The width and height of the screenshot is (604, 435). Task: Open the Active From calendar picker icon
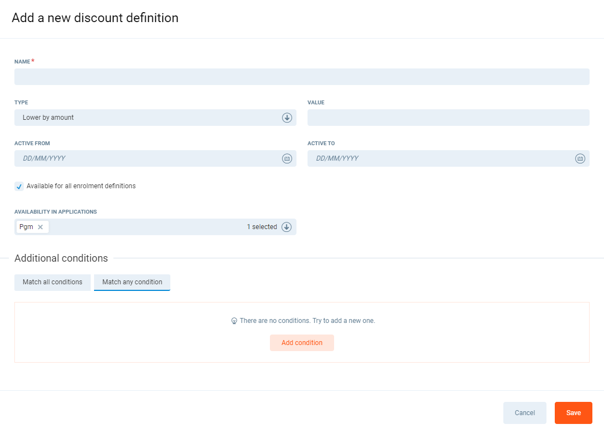[287, 158]
